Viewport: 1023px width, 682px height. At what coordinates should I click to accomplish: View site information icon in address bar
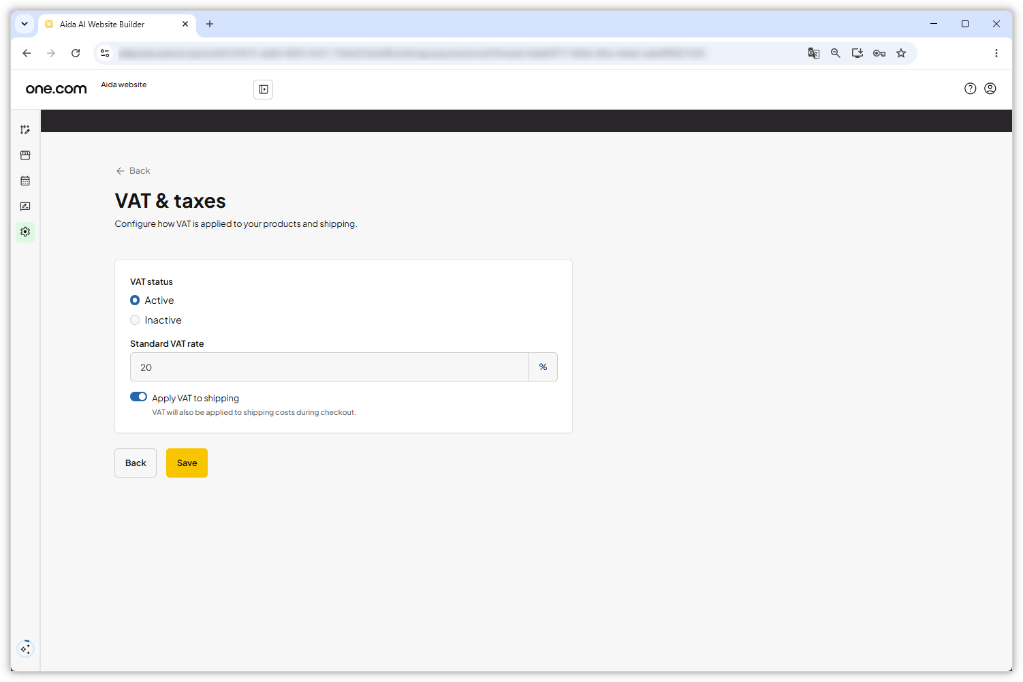point(105,53)
